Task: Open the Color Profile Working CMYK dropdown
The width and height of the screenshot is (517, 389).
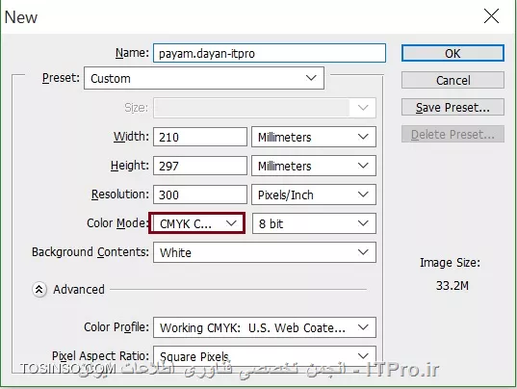Action: [265, 327]
